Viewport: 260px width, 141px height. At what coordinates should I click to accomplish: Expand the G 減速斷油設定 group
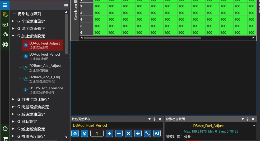13,129
